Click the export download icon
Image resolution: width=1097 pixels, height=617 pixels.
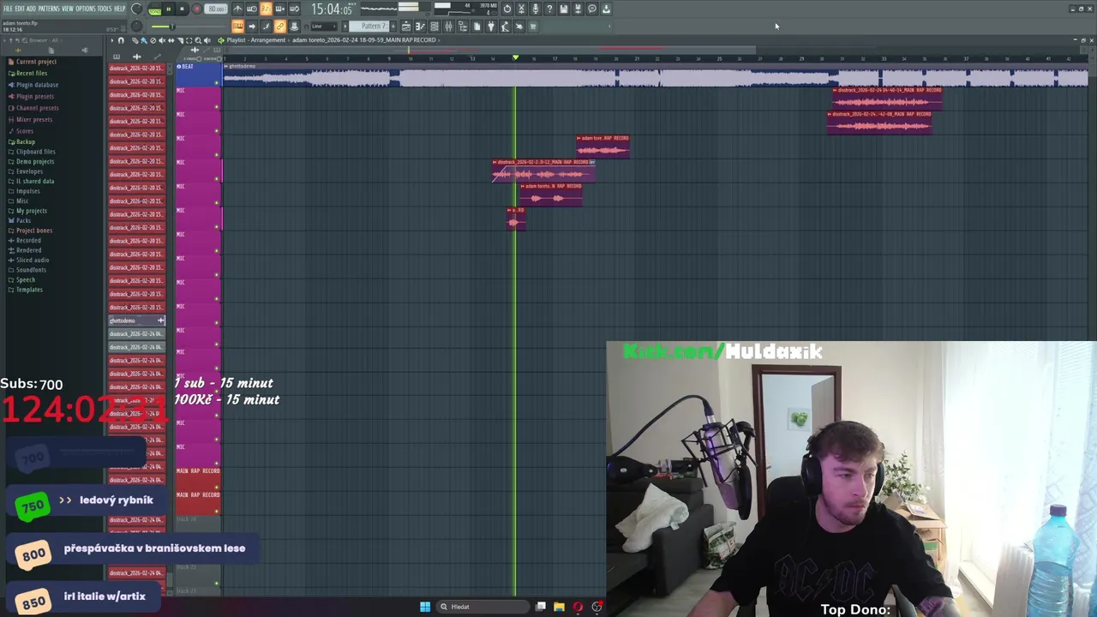tap(606, 9)
